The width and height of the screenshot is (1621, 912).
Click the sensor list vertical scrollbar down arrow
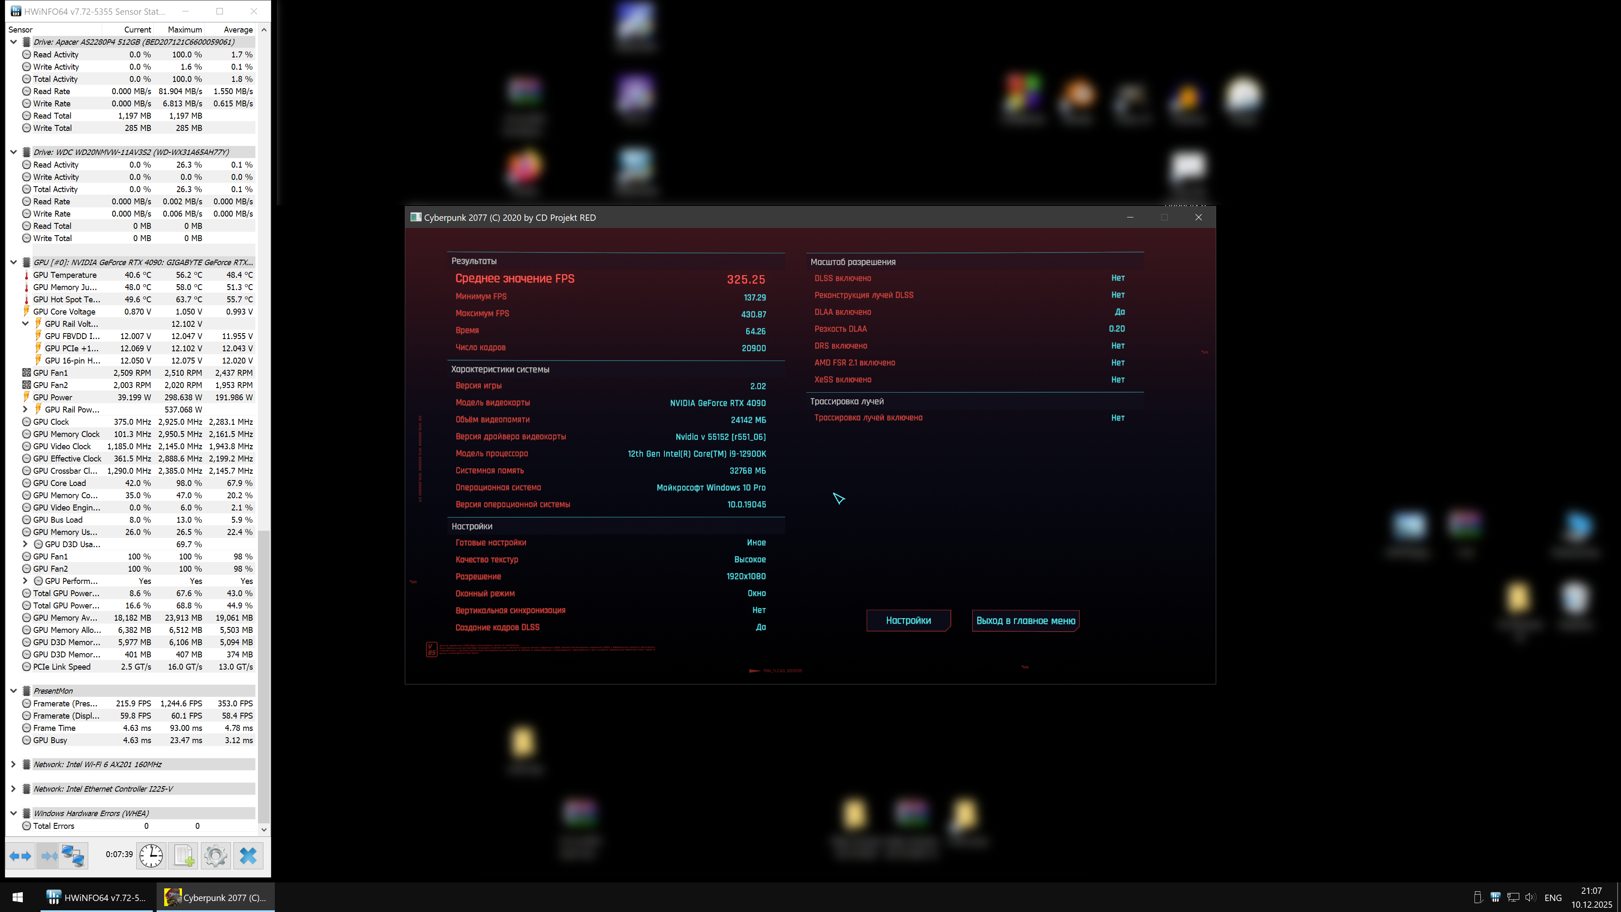264,830
